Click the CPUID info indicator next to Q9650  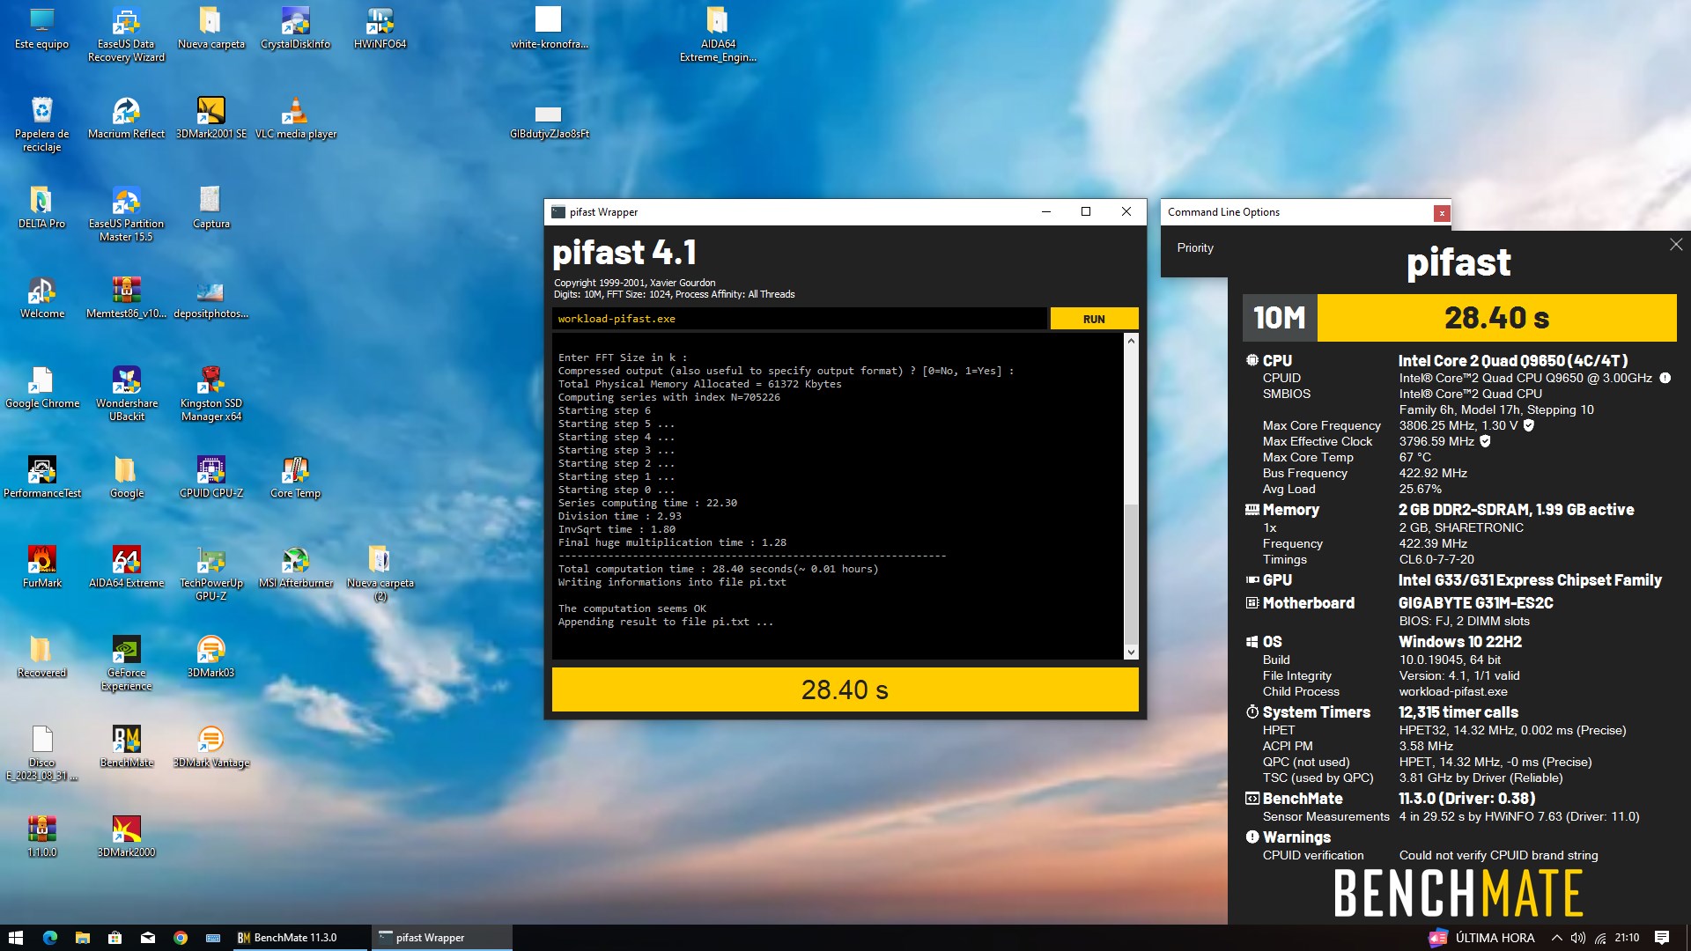1665,378
